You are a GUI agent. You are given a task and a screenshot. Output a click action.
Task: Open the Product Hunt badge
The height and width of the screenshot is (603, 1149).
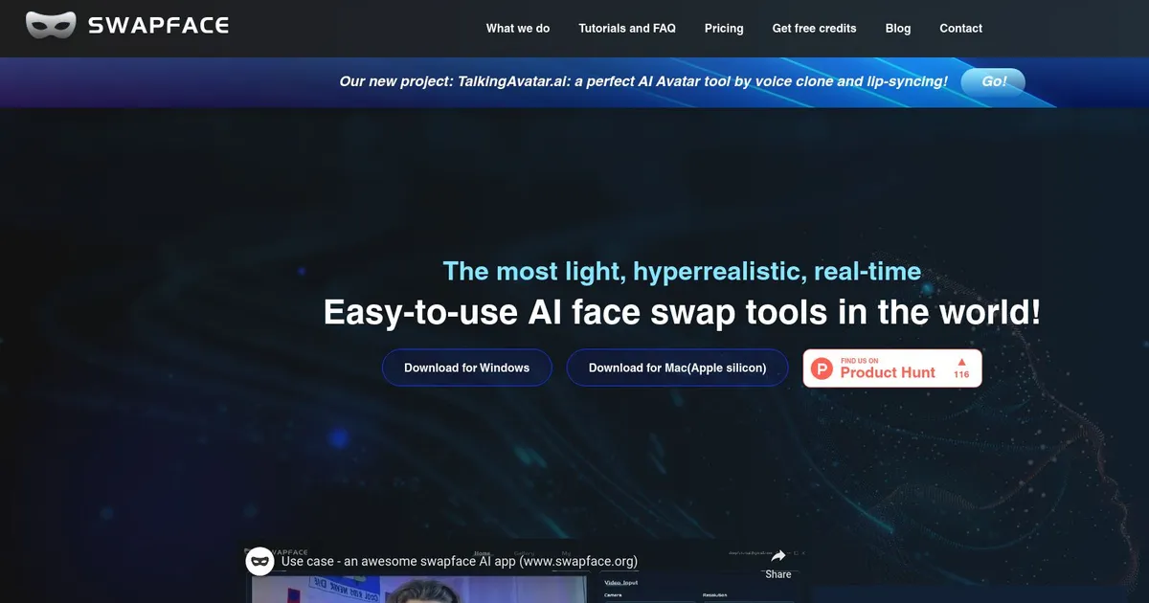click(x=892, y=368)
